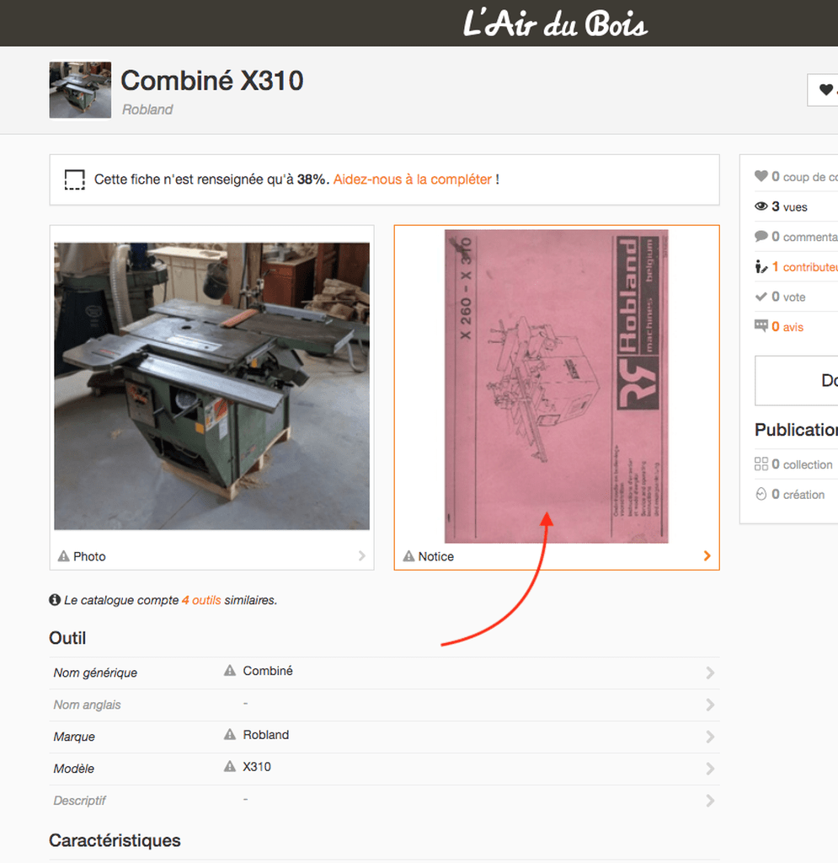Click the warning icon next to Notice
Screen dimensions: 838x863
408,556
